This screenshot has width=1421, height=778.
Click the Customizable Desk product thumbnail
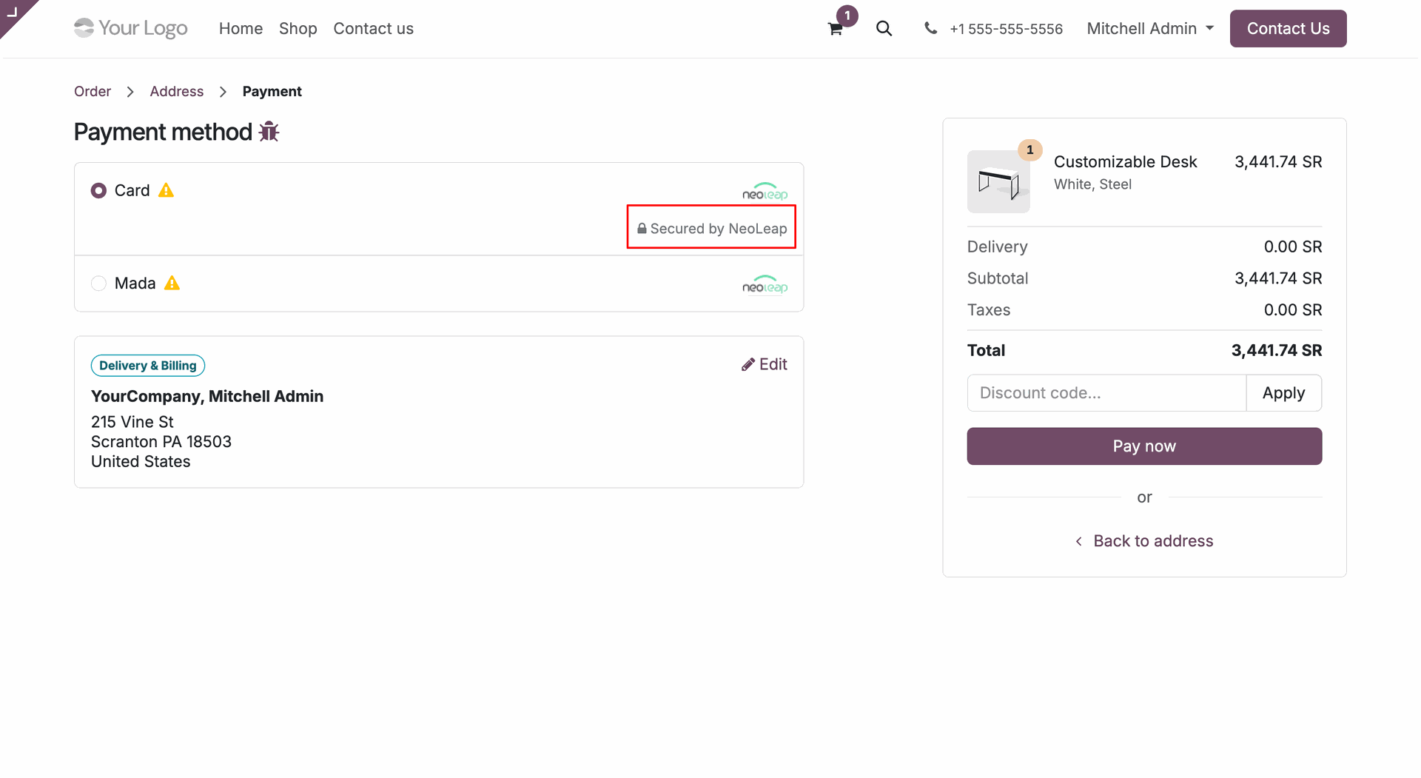coord(998,181)
